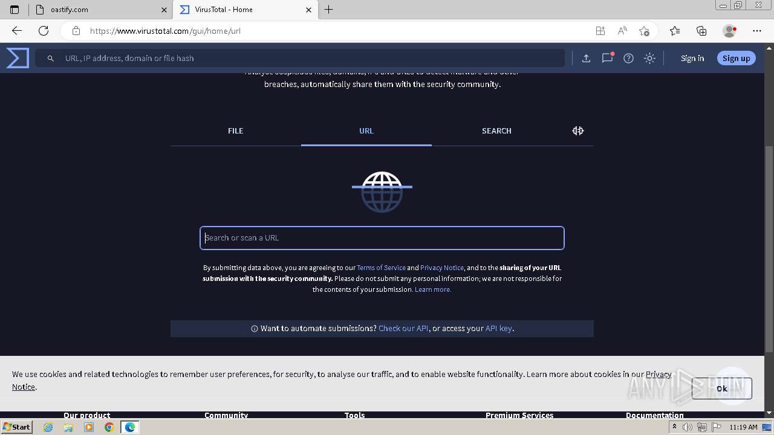Click the Sign in link
This screenshot has height=435, width=774.
point(692,58)
